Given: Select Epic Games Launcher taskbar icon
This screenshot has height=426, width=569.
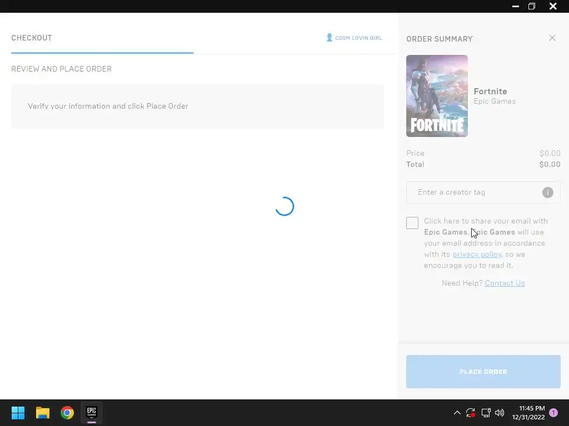Looking at the screenshot, I should coord(92,413).
